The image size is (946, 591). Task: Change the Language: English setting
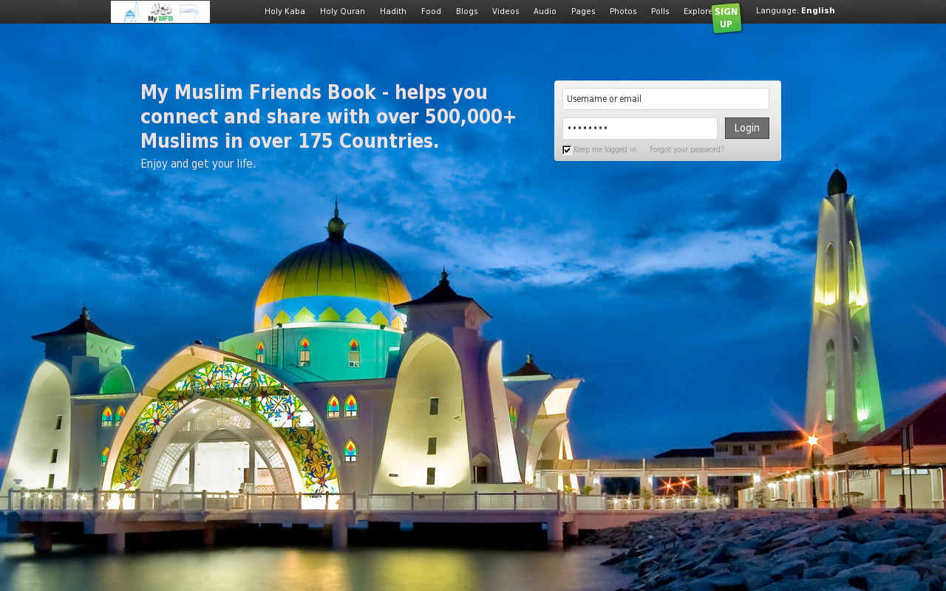pos(795,10)
